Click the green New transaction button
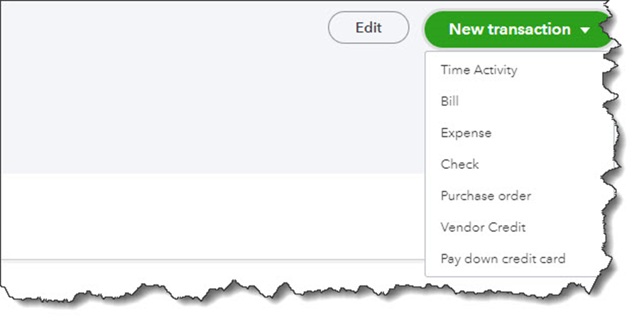Viewport: 644px width, 325px height. click(x=509, y=30)
